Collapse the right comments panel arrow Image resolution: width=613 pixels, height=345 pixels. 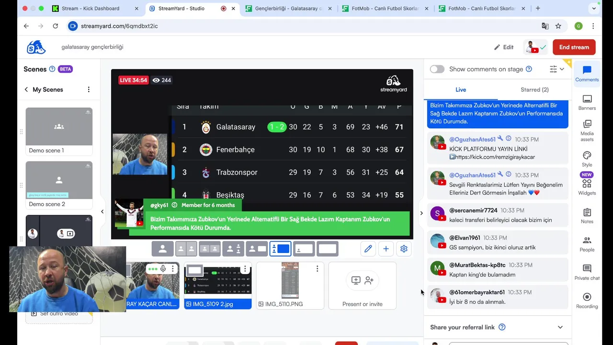[x=421, y=213]
